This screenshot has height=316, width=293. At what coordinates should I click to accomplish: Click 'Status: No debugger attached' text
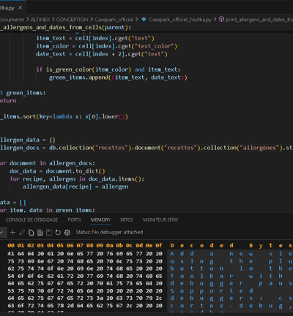109,232
